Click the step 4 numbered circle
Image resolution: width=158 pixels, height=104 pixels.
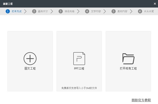[87, 11]
